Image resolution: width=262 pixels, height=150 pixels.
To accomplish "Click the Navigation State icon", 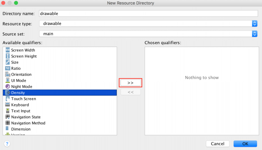I will [x=7, y=117].
